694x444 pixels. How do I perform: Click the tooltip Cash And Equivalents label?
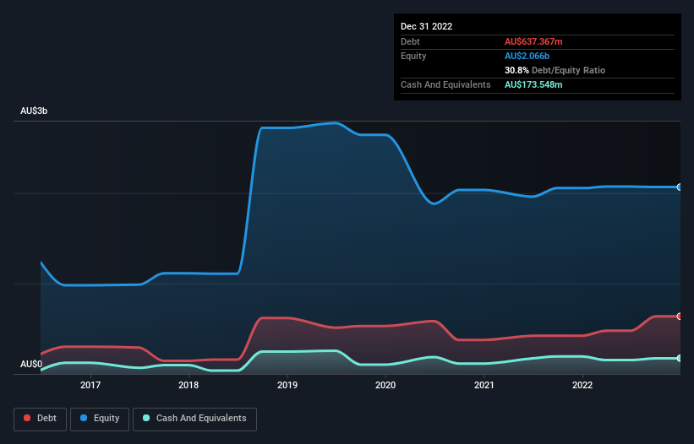[x=445, y=84]
